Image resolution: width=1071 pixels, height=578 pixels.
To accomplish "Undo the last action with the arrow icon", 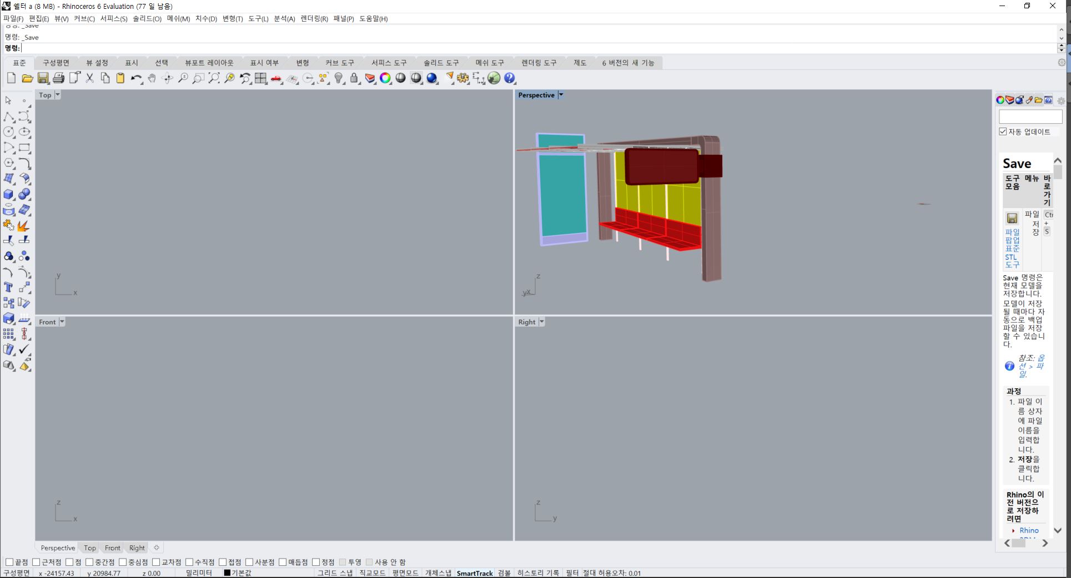I will (x=136, y=78).
